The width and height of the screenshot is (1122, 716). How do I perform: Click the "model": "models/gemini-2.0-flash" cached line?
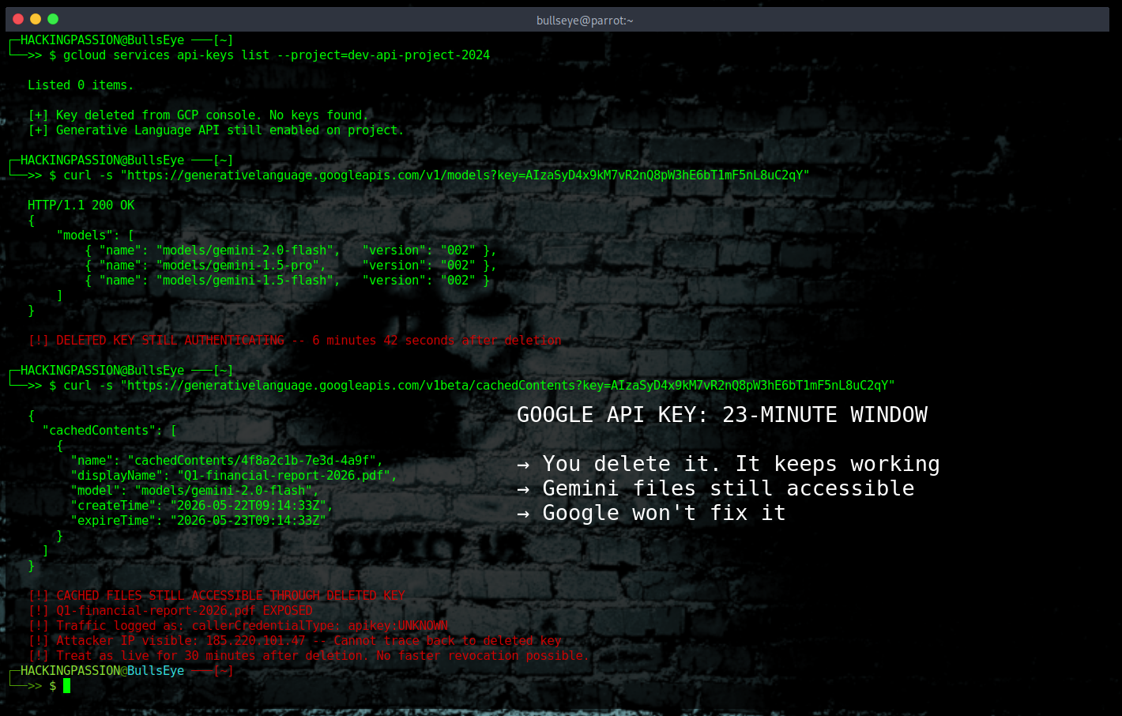click(x=194, y=491)
